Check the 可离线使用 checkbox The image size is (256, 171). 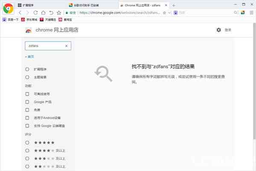point(27,94)
